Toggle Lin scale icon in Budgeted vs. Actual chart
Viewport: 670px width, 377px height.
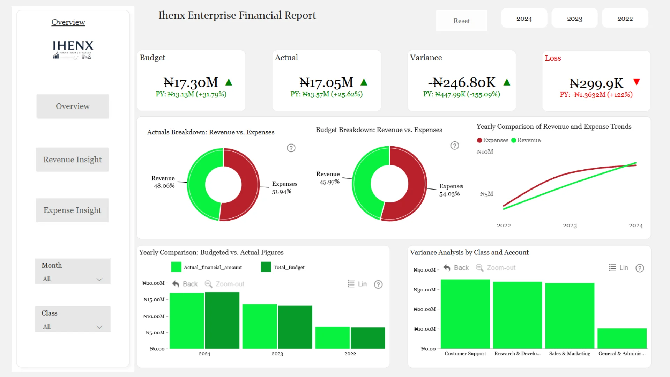tap(351, 284)
